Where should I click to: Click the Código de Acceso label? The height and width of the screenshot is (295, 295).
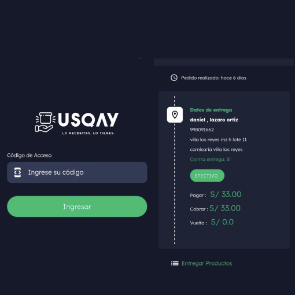(x=30, y=156)
